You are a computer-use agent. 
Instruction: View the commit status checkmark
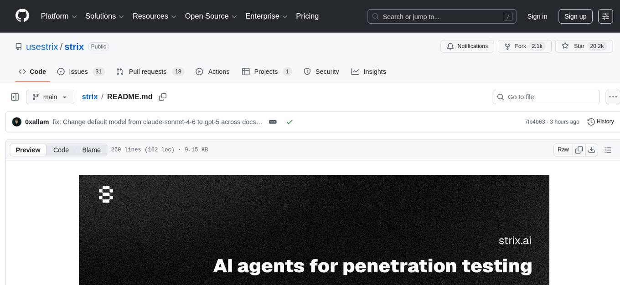click(289, 122)
